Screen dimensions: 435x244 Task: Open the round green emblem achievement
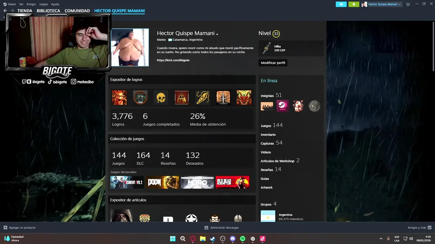point(140,98)
